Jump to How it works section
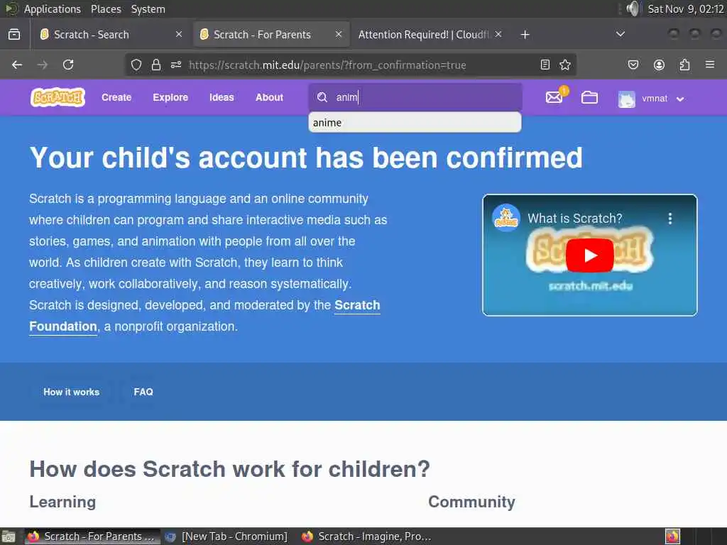The width and height of the screenshot is (727, 545). click(72, 392)
